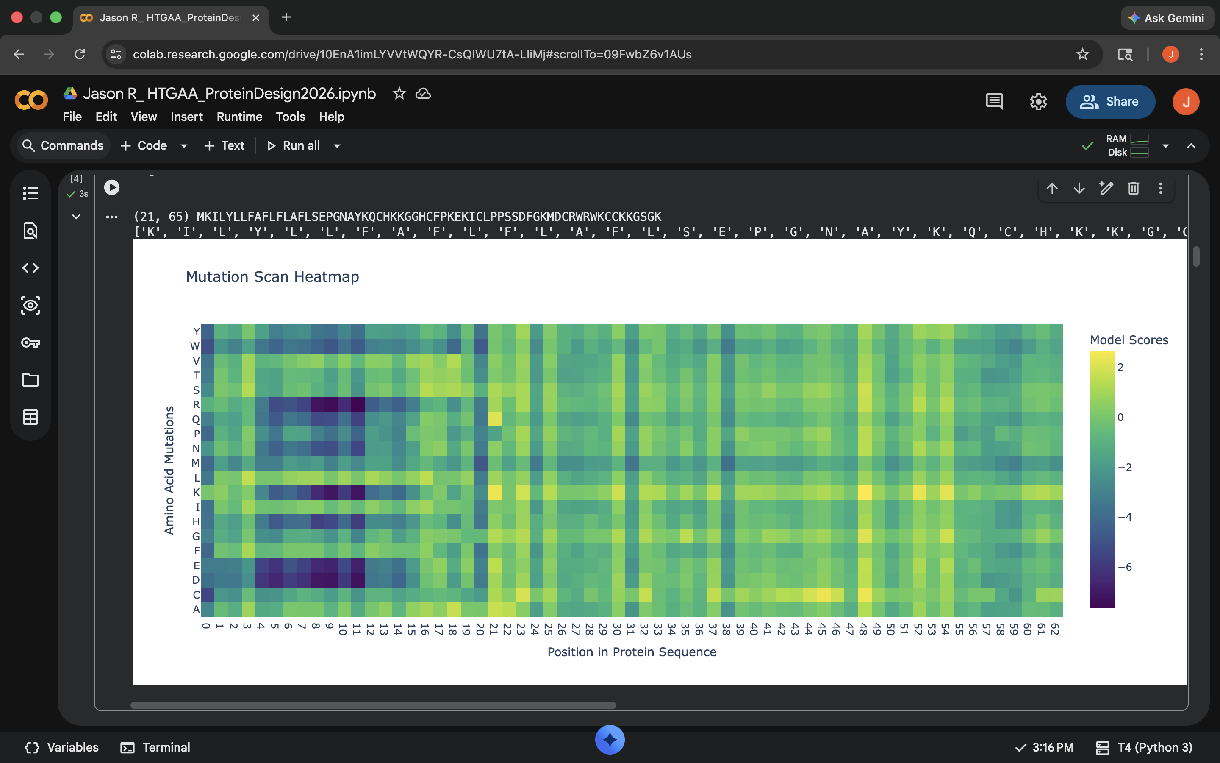The width and height of the screenshot is (1220, 763).
Task: Move the cell up with arrow icon
Action: tap(1052, 188)
